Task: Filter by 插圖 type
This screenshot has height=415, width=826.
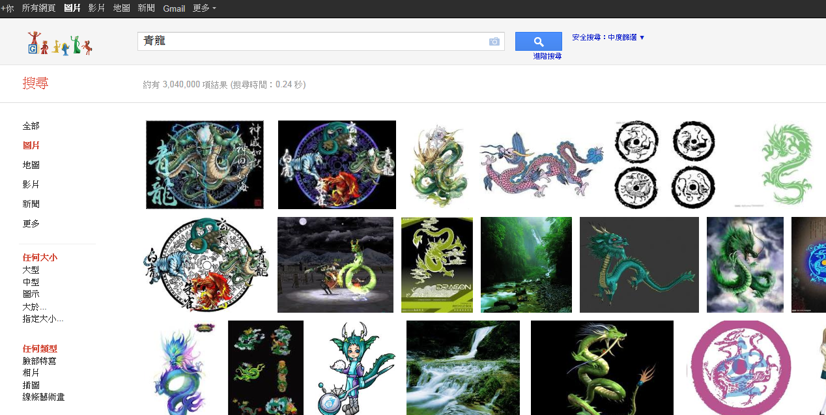Action: point(31,385)
